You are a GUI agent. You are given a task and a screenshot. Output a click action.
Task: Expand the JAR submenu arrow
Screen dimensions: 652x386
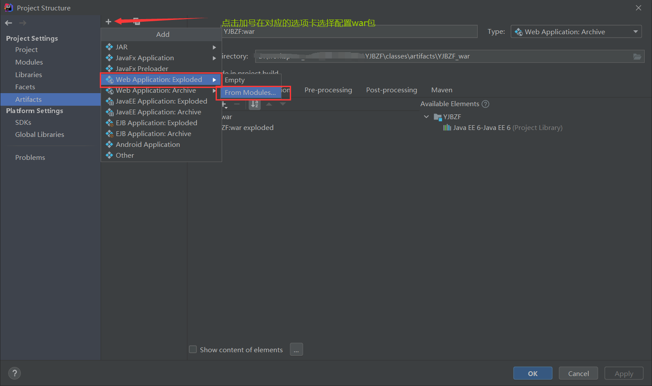(x=214, y=47)
